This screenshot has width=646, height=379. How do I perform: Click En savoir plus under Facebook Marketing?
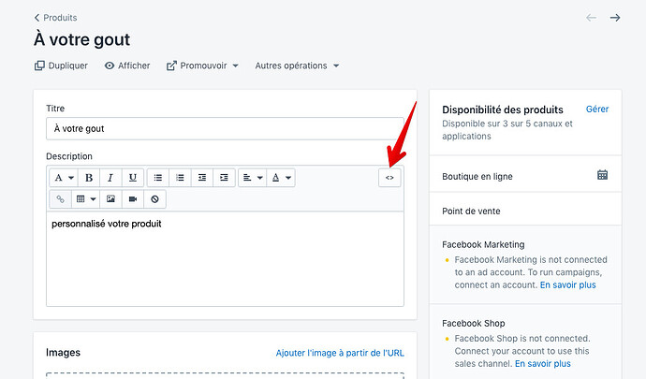pos(567,285)
